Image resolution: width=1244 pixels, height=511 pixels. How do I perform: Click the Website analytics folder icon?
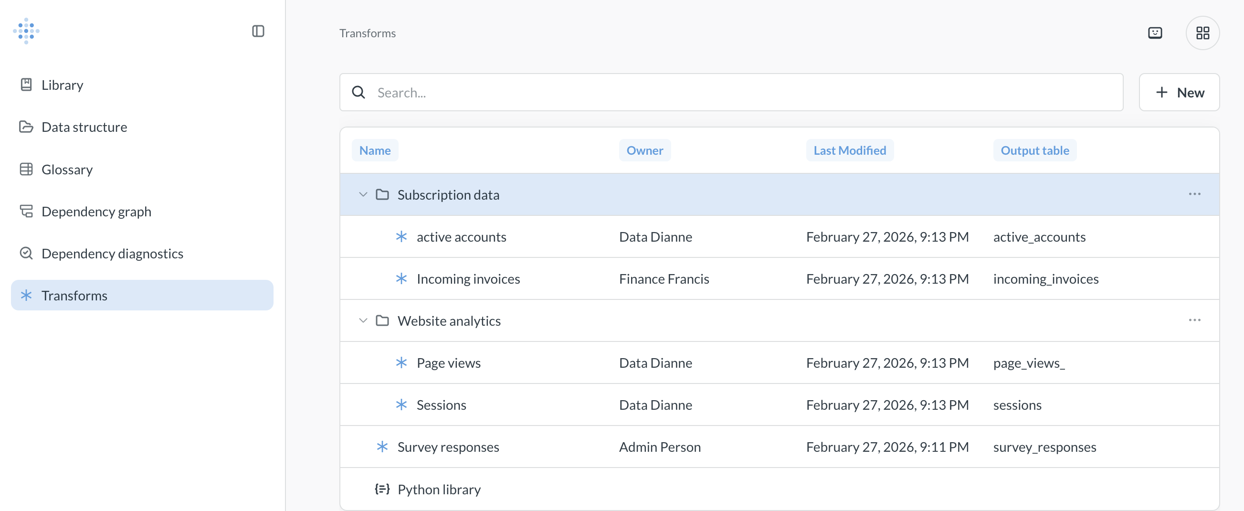pos(382,321)
